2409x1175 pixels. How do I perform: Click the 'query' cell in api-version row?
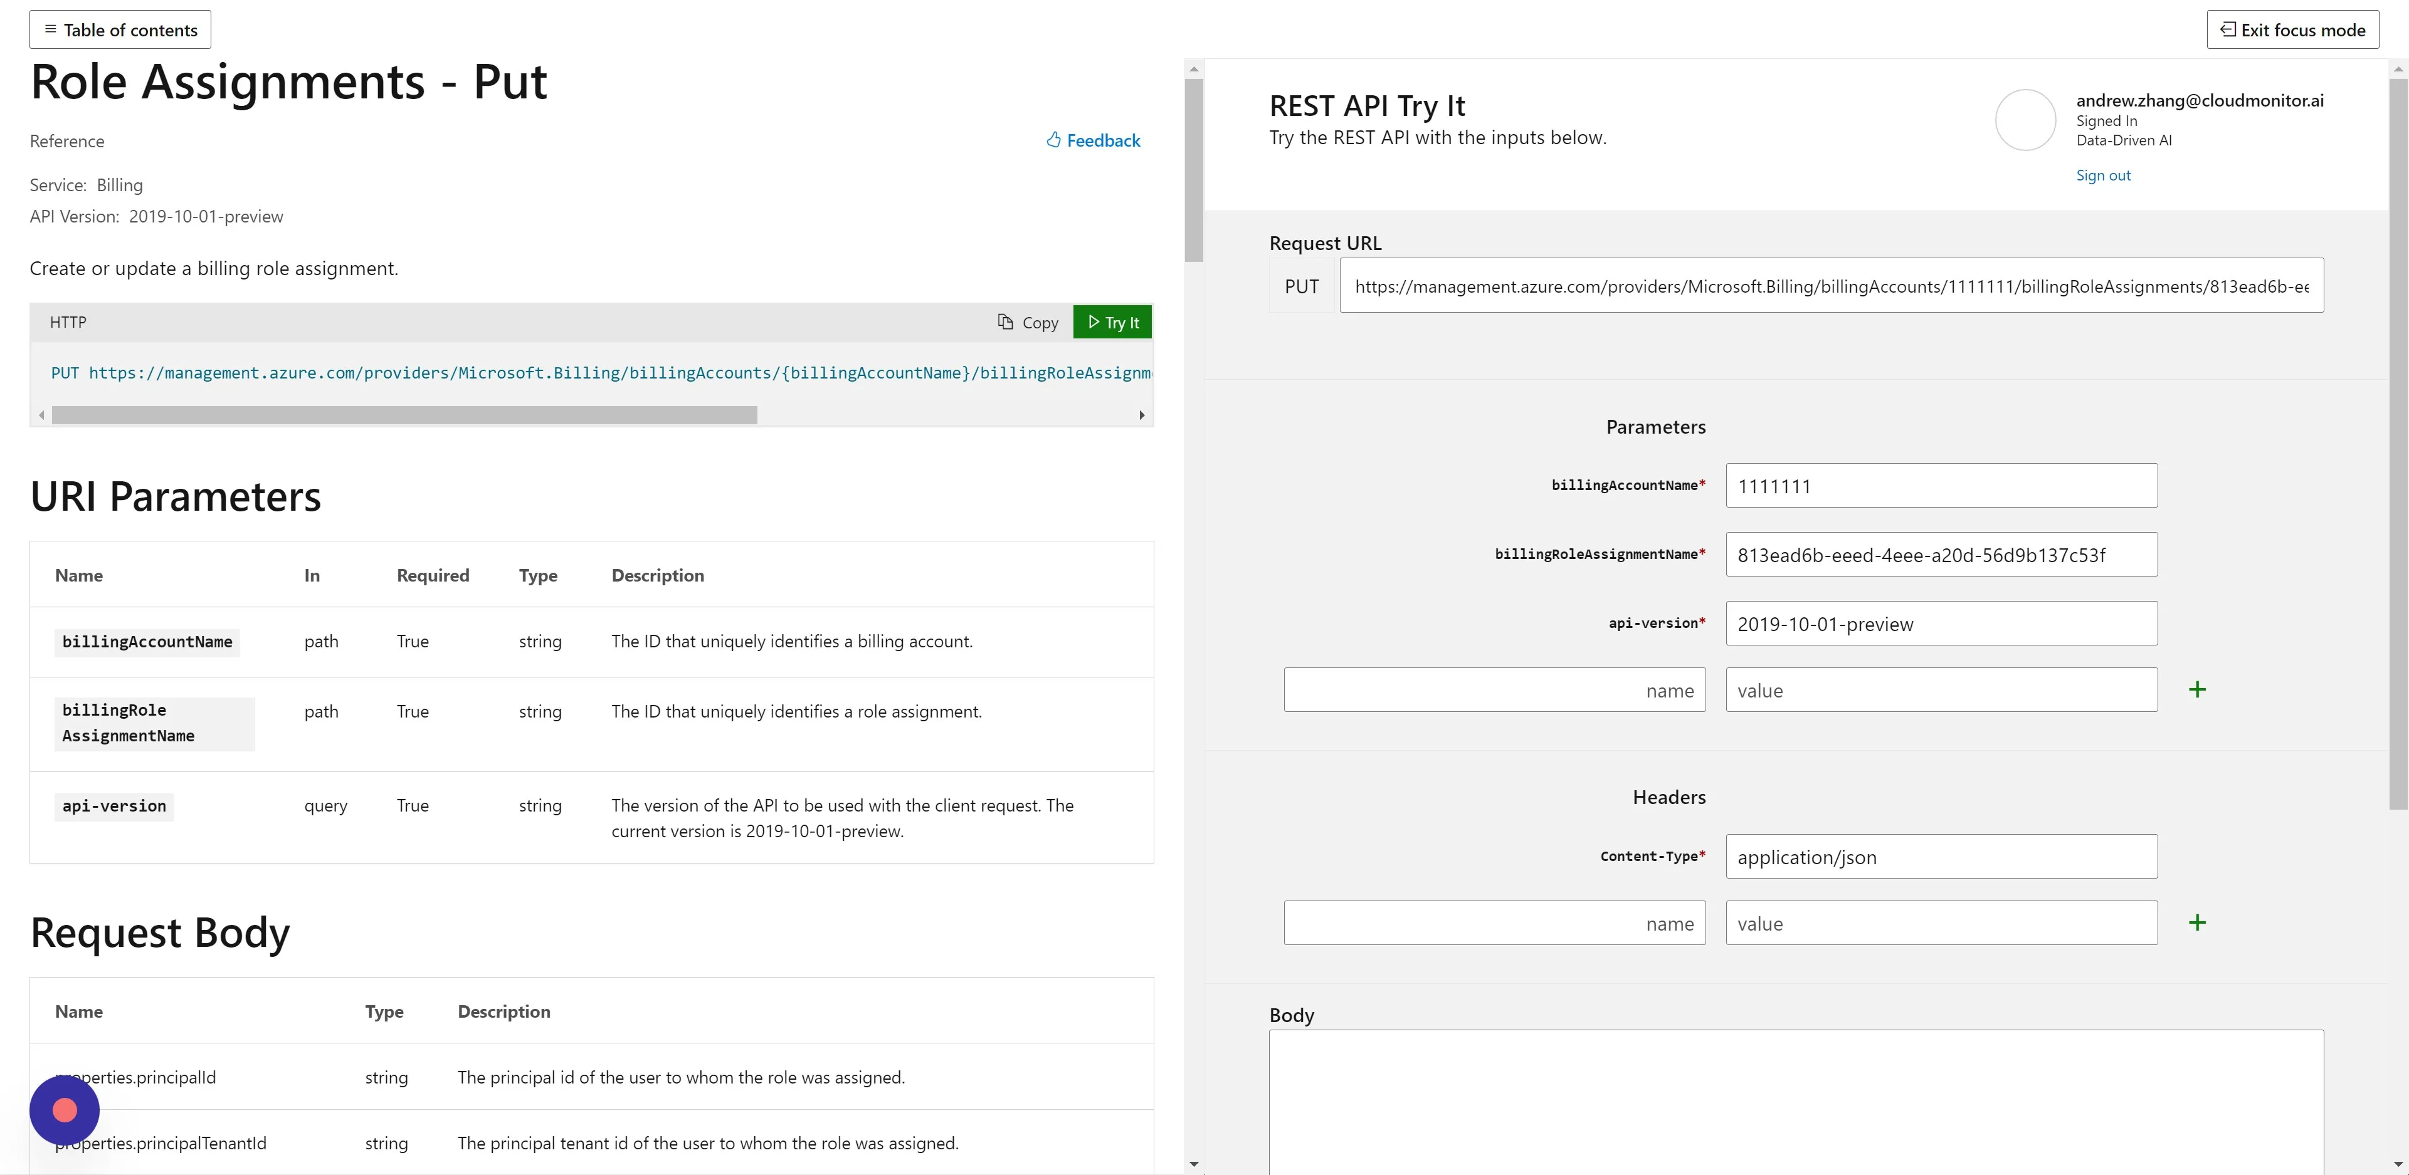pos(325,806)
